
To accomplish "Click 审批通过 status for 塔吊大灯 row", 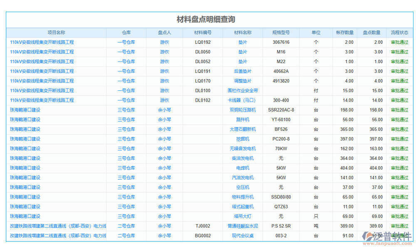I will [401, 216].
